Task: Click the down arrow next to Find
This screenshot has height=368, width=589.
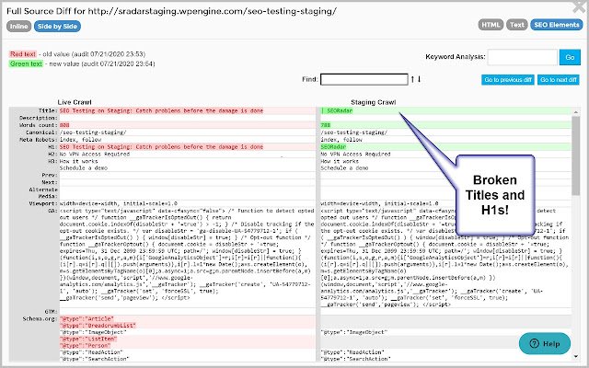Action: point(420,79)
